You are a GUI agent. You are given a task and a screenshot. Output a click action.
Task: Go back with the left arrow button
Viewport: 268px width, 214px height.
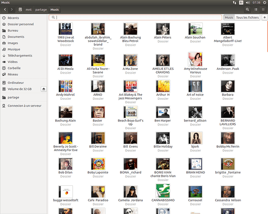(5, 9)
